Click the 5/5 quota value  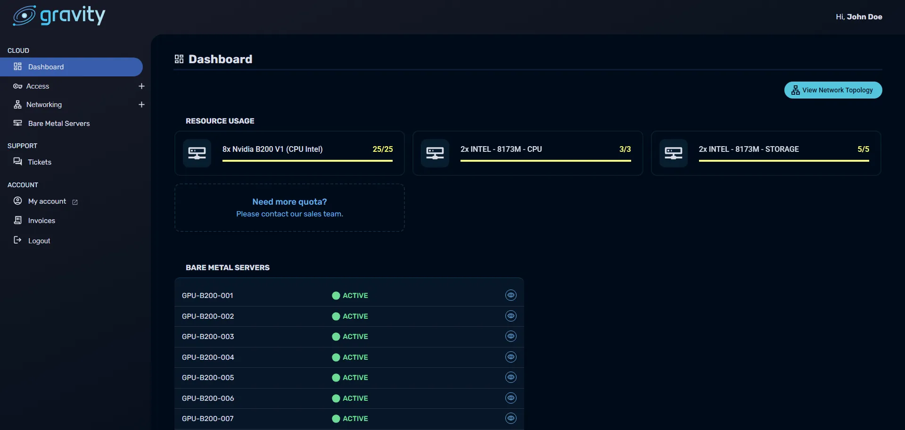[x=864, y=149]
